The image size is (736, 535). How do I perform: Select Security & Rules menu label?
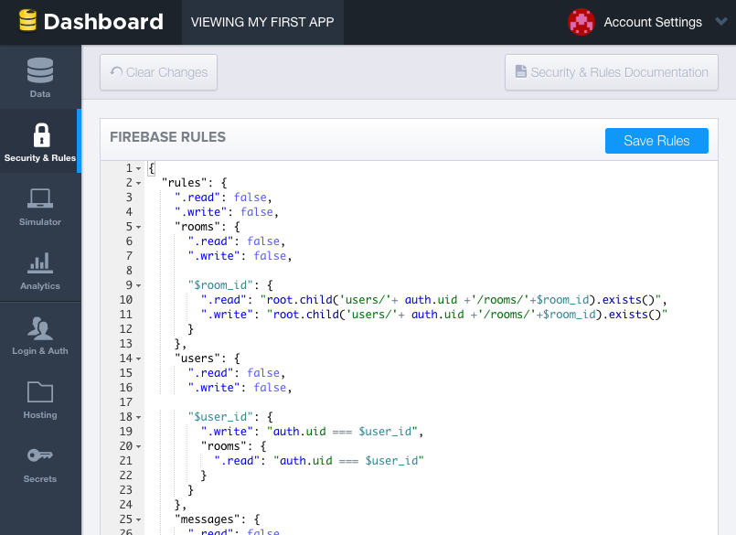(40, 158)
